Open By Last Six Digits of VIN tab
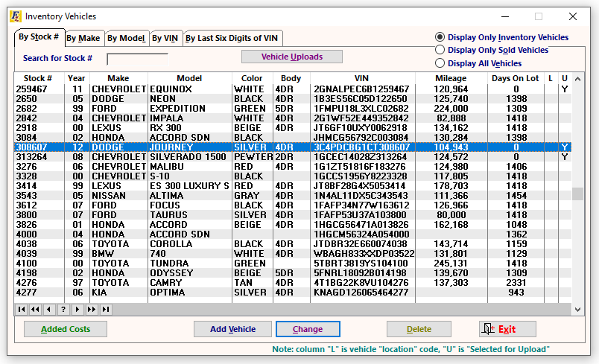Image resolution: width=599 pixels, height=364 pixels. [232, 38]
